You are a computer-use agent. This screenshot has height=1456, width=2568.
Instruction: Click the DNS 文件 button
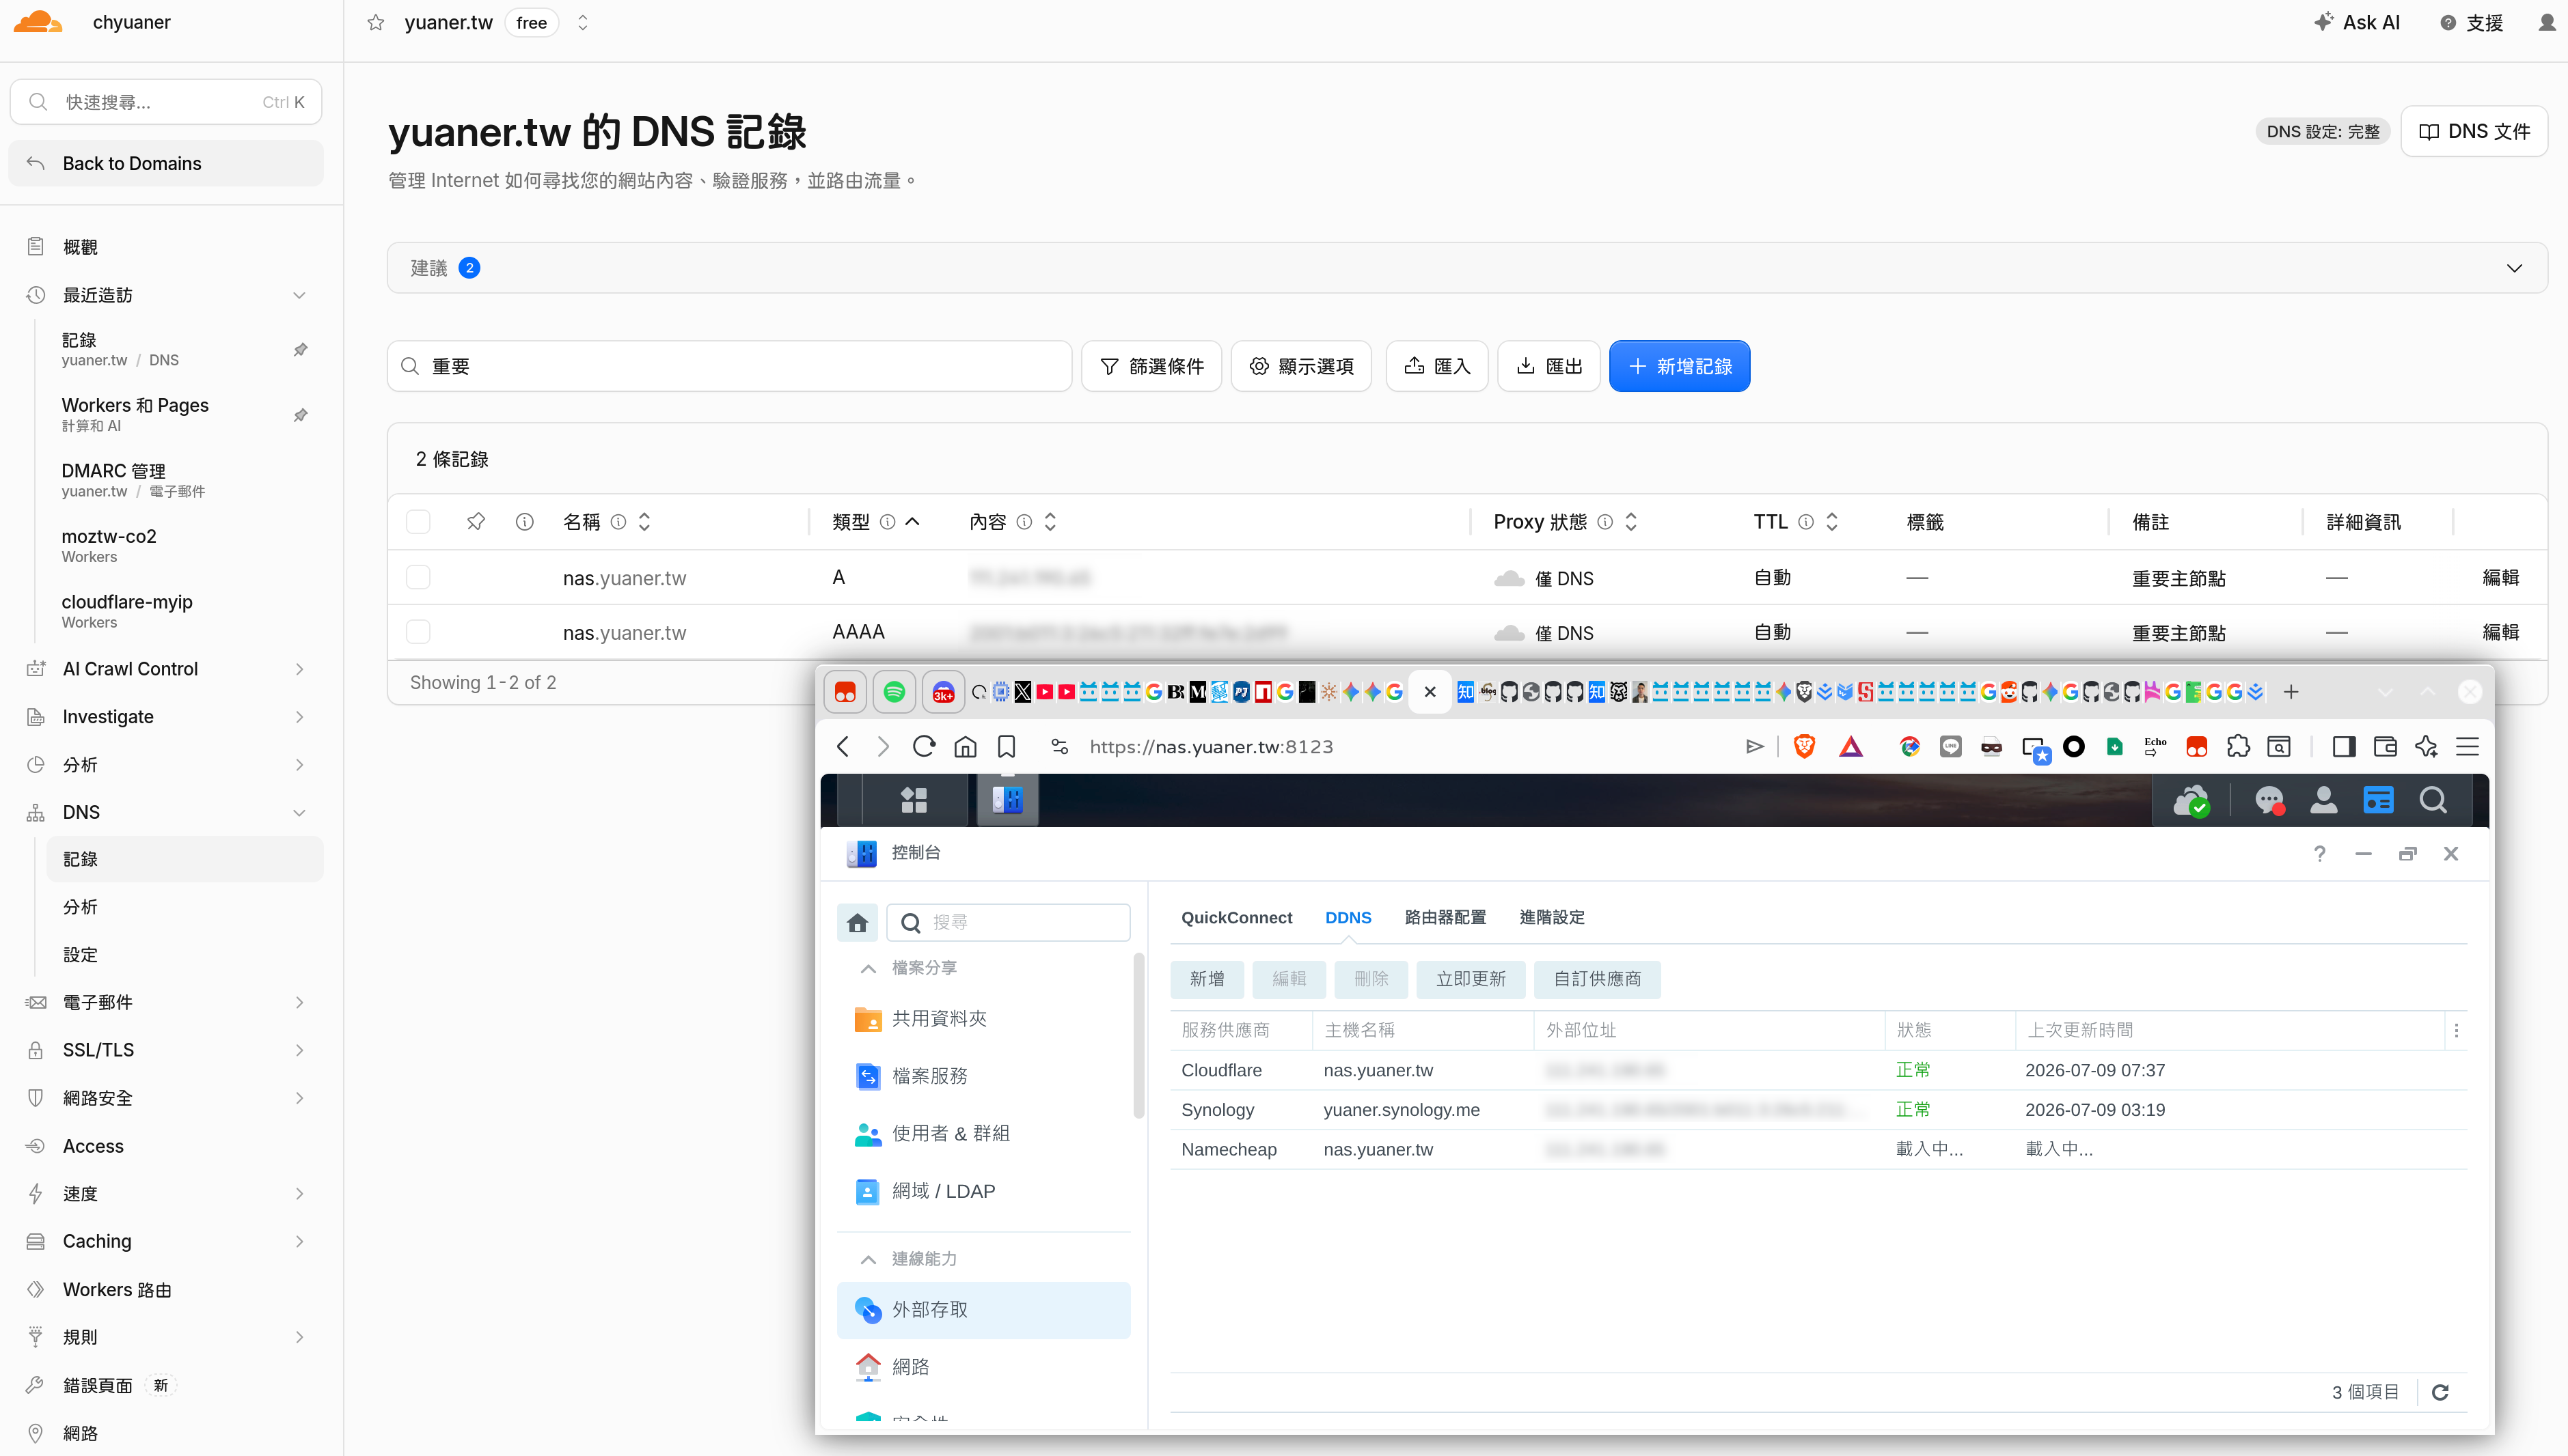[2474, 131]
